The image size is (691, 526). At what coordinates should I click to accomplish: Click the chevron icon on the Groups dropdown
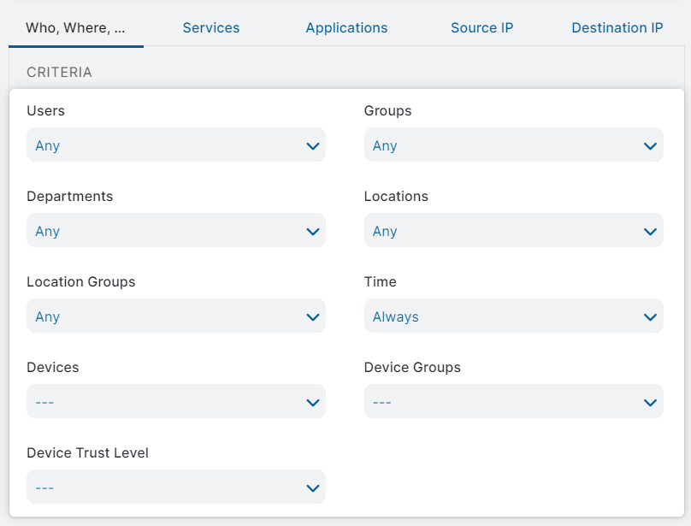pos(651,145)
